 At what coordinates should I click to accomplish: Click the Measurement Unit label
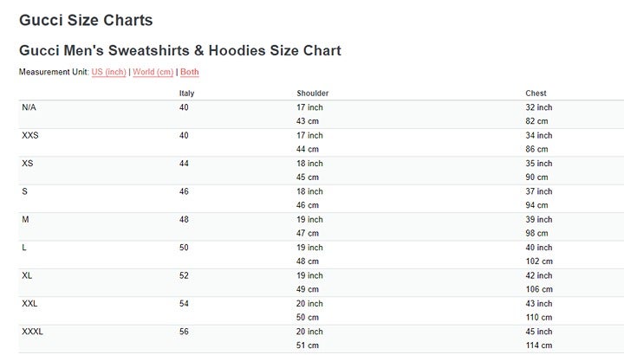54,72
